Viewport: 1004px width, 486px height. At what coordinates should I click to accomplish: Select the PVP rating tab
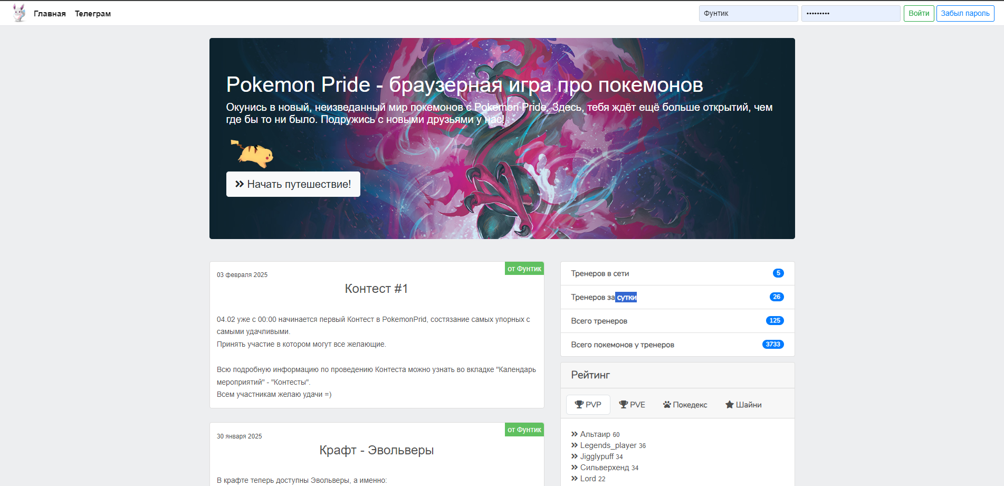(x=588, y=405)
